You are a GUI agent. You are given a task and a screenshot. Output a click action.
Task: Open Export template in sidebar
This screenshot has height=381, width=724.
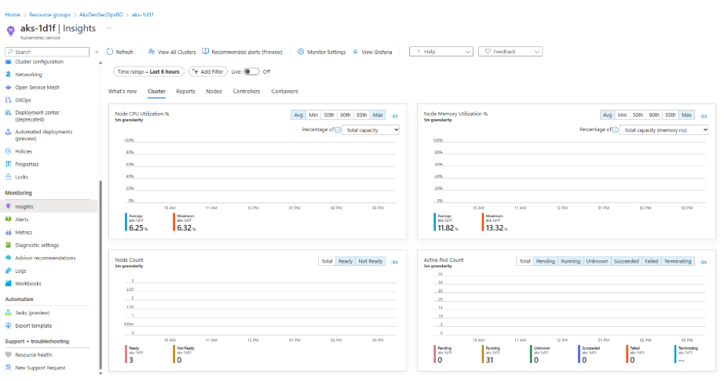[x=33, y=325]
